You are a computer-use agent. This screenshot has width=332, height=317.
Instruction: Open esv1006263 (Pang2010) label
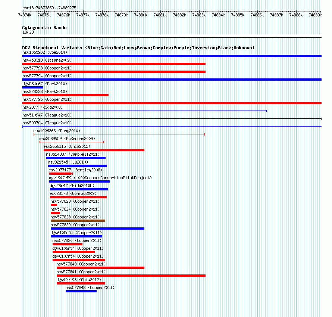coord(57,131)
